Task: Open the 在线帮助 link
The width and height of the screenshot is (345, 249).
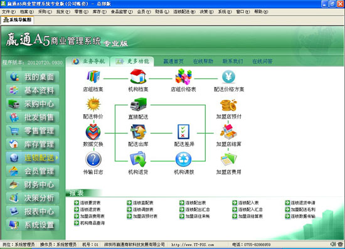Action: tap(203, 61)
